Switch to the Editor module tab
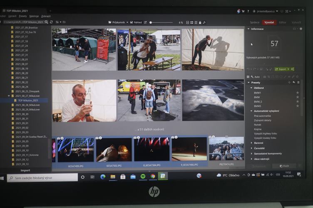The image size is (313, 208). point(283,22)
